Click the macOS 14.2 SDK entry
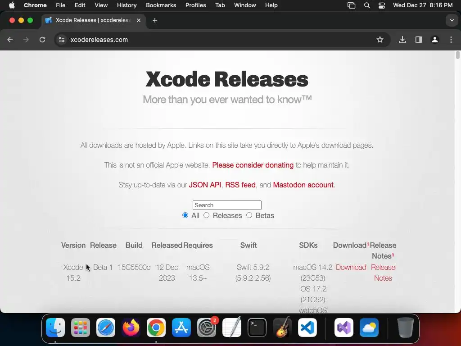The height and width of the screenshot is (346, 461). tap(313, 267)
